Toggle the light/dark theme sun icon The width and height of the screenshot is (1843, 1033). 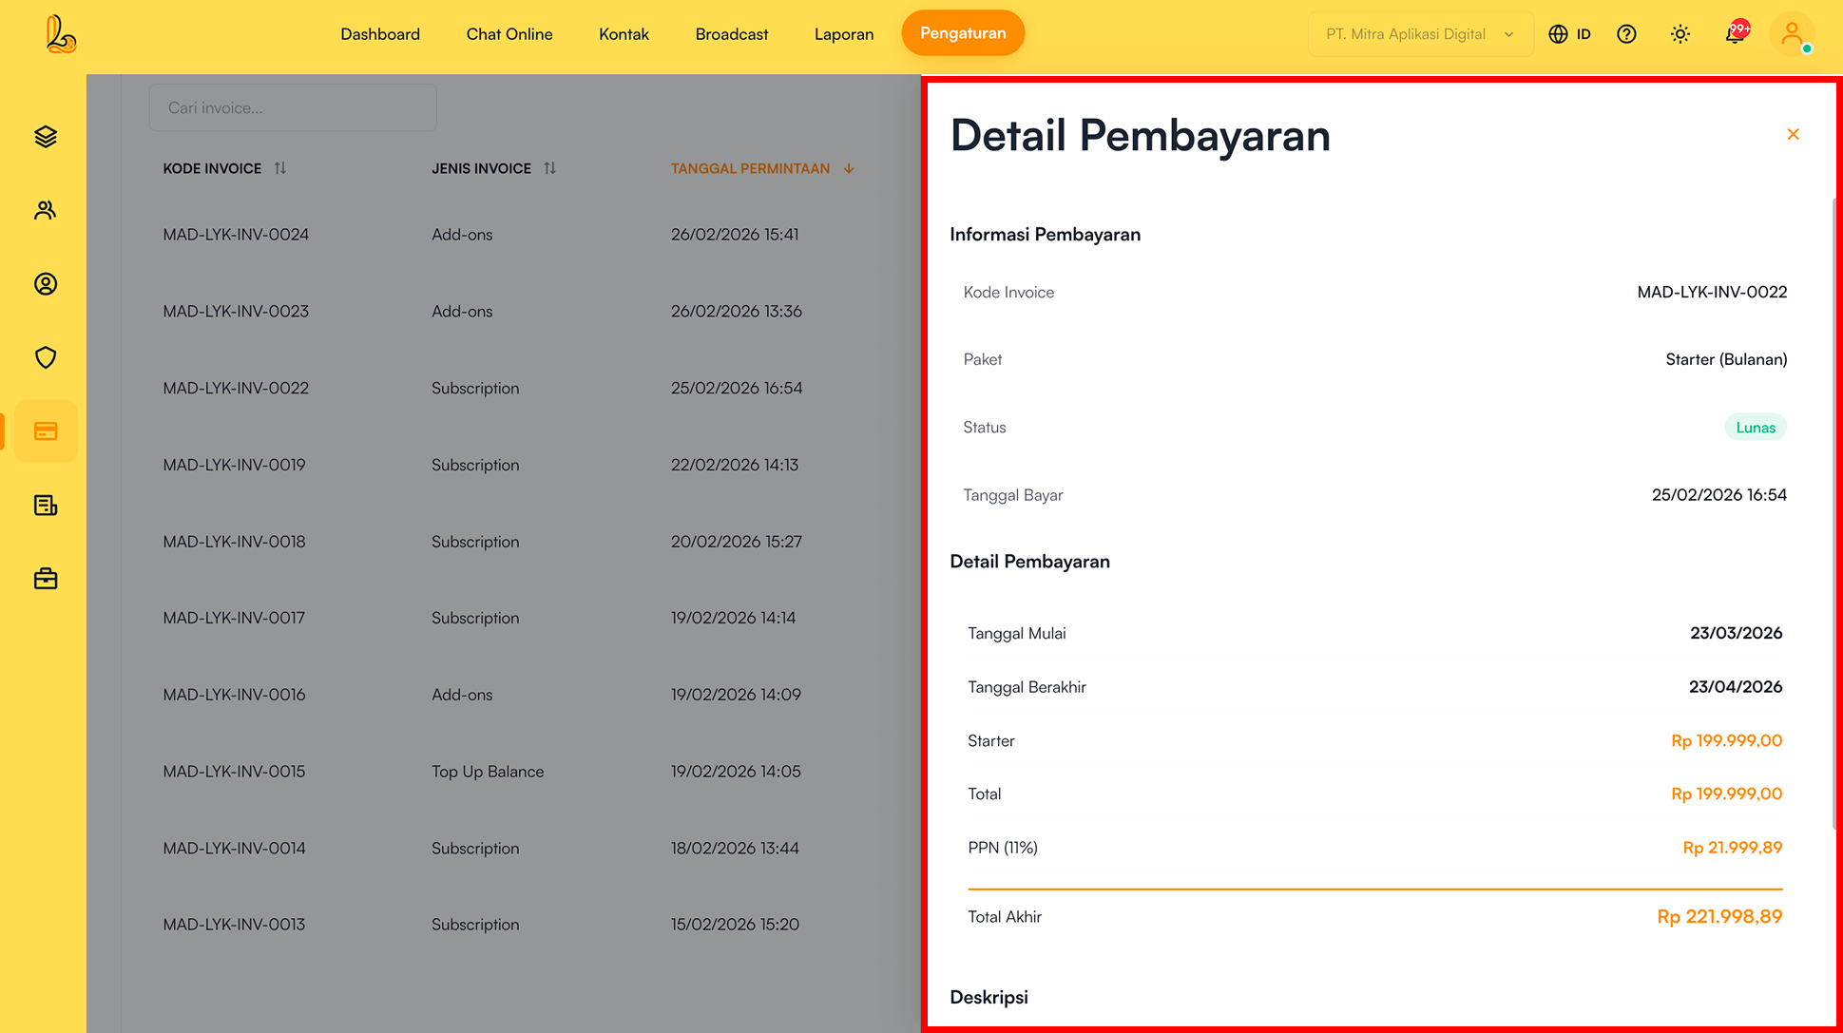[x=1680, y=34]
